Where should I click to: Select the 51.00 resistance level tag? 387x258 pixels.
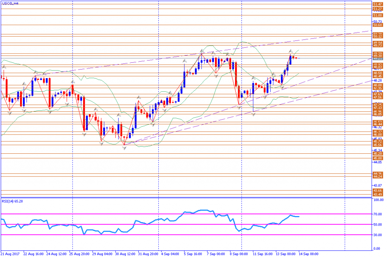pos(378,15)
